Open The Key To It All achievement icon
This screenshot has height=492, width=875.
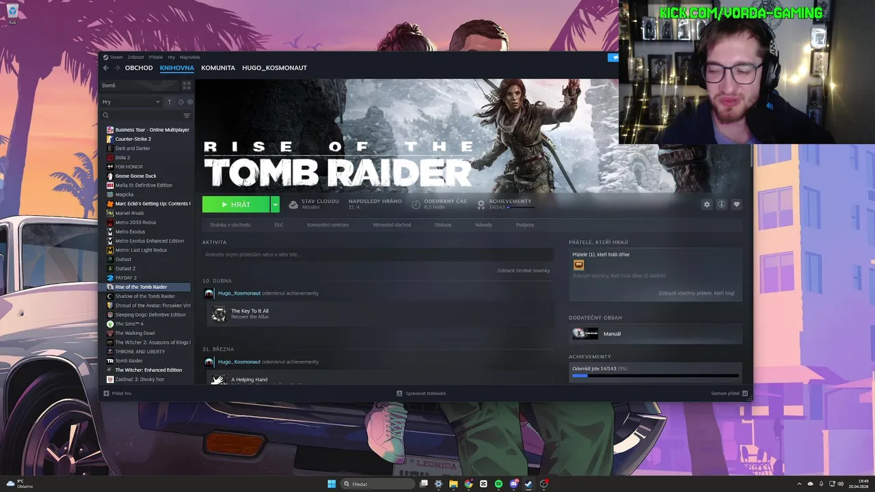(219, 314)
